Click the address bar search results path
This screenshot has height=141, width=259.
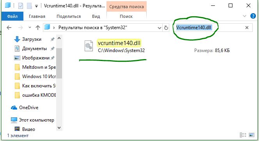[93, 28]
